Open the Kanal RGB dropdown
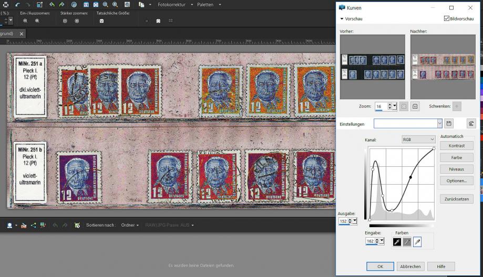The image size is (483, 277). 419,140
